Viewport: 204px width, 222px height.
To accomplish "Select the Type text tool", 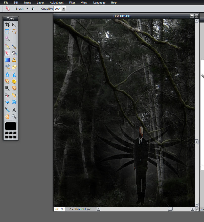I will tap(14, 110).
